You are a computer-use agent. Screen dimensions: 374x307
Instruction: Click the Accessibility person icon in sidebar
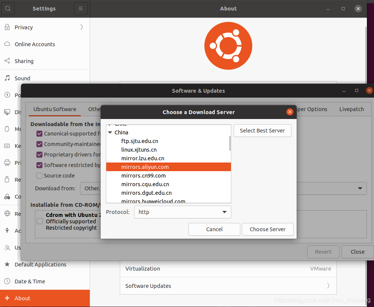coord(7,230)
